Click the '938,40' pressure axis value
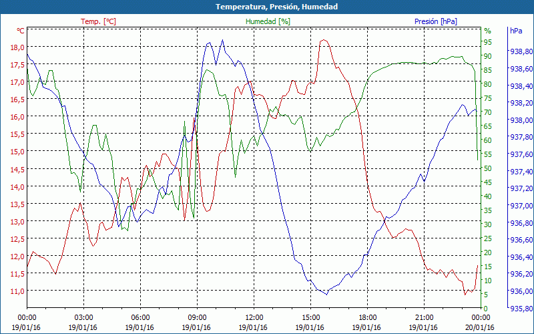 click(x=521, y=86)
